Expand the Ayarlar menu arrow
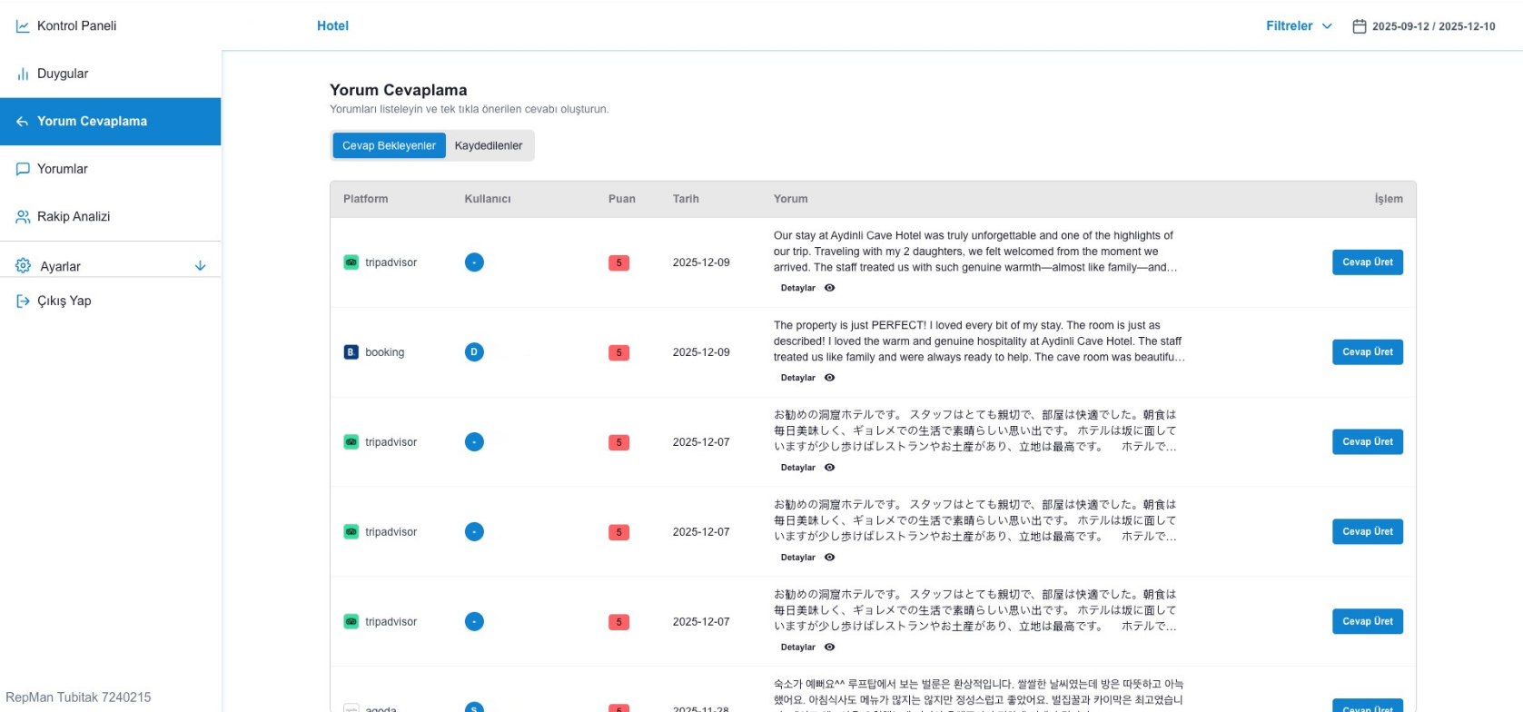Image resolution: width=1523 pixels, height=712 pixels. pyautogui.click(x=201, y=266)
